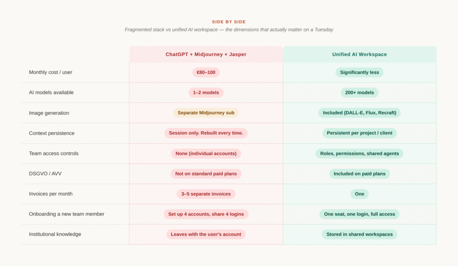Click "Session only. Rebuilt every time." pill

coord(206,133)
